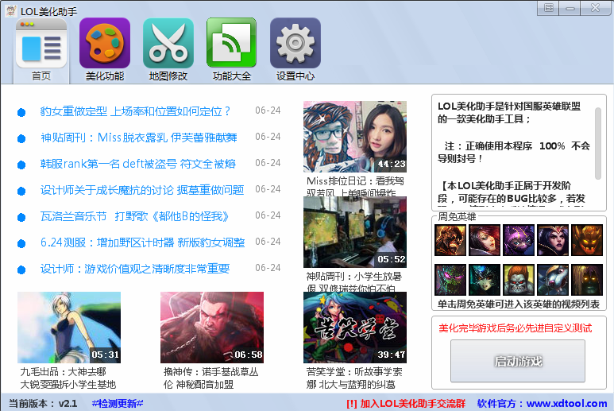Open news link 韩服rank第一名 deft被盗号
Image resolution: width=614 pixels, height=411 pixels.
(138, 164)
